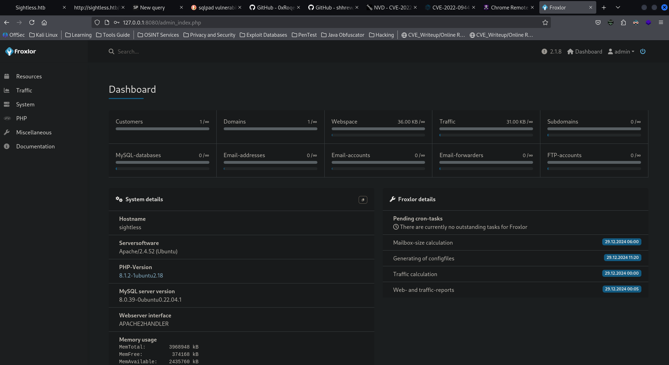
Task: Click the Customers usage card
Action: pos(163,127)
